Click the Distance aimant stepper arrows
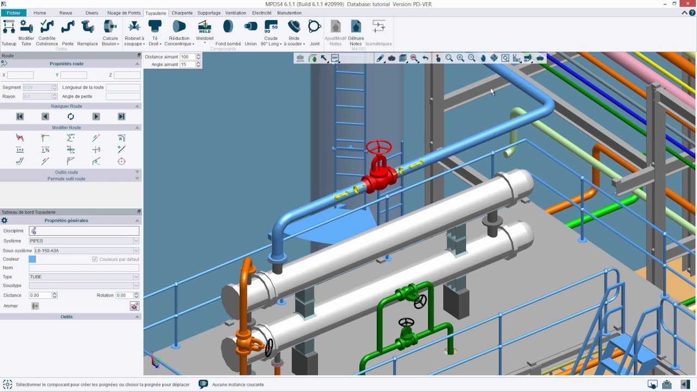Viewport: 697px width, 392px height. [x=198, y=57]
